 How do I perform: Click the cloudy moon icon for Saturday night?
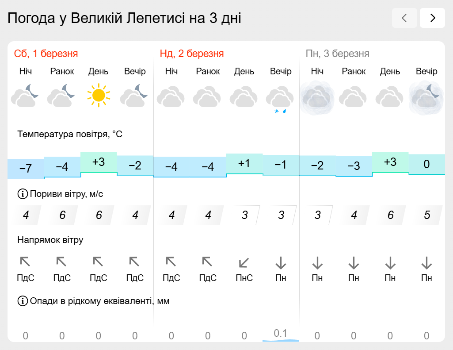tap(25, 96)
